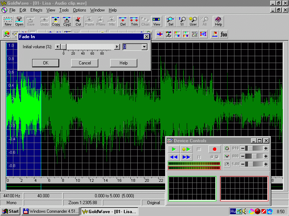Open the Window menu
Image resolution: width=289 pixels, height=216 pixels.
pyautogui.click(x=97, y=10)
